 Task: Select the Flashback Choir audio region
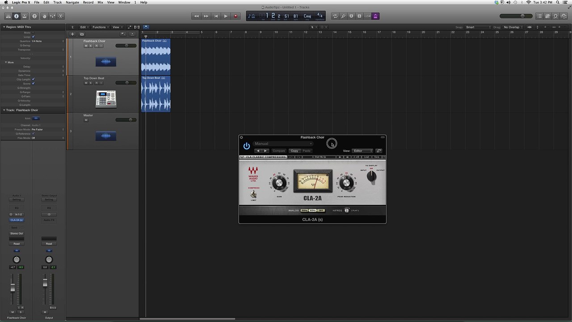156,56
